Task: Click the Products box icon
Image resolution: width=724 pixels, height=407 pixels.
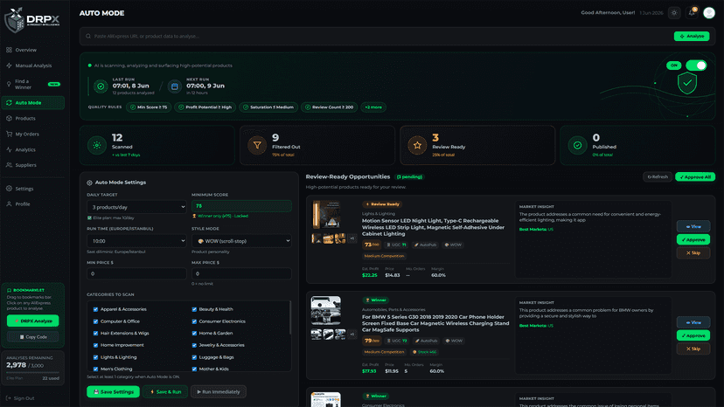Action: click(10, 118)
